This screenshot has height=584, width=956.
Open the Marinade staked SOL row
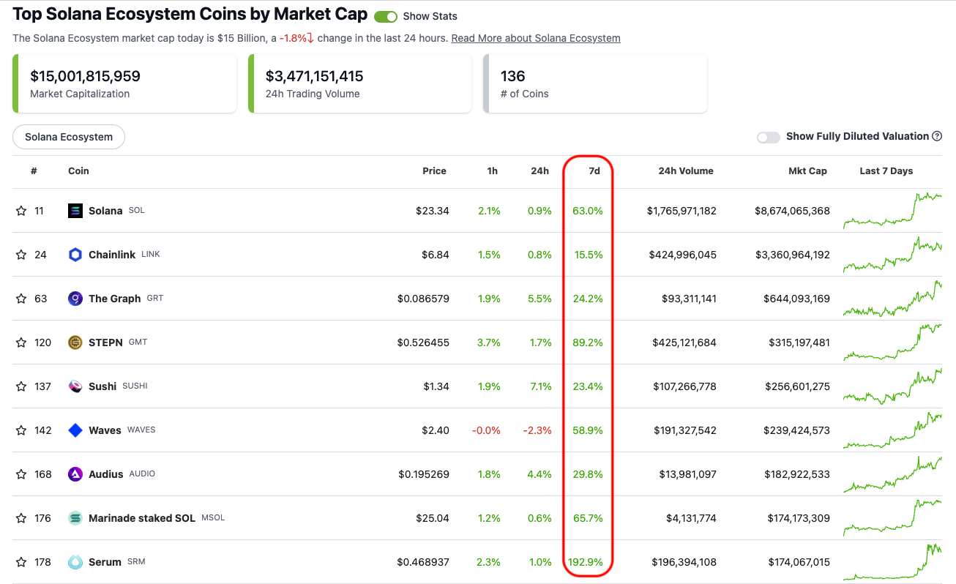point(141,517)
